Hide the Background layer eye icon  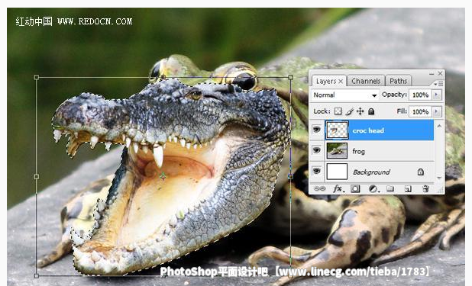click(316, 171)
